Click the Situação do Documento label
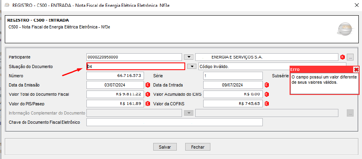Image resolution: width=362 pixels, height=159 pixels. click(x=31, y=66)
